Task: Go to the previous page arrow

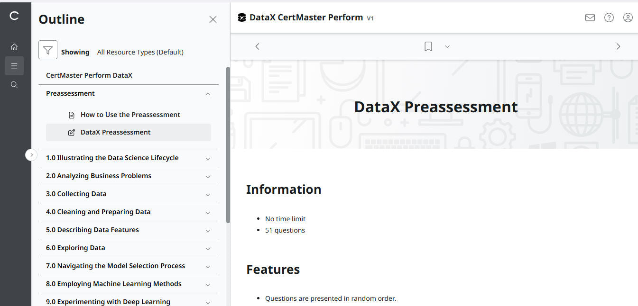Action: 257,46
